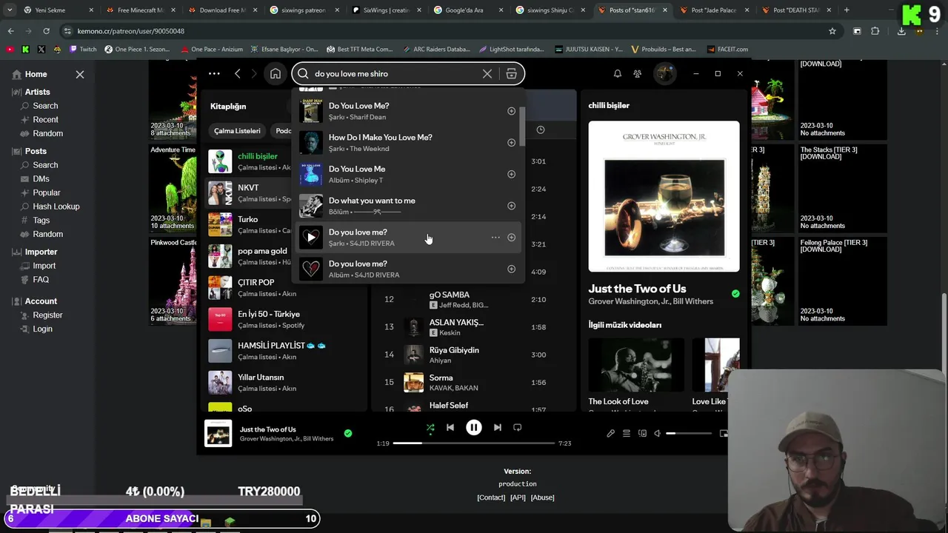Open Home in kemono sidebar
Screen dimensions: 948x533
tap(36, 74)
